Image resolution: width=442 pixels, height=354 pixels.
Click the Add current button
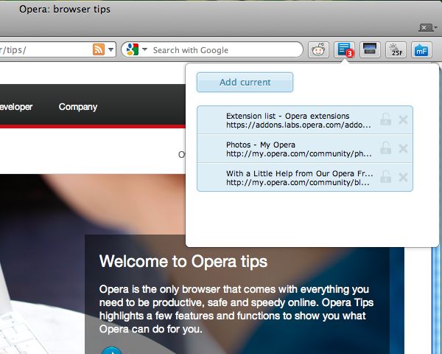click(245, 82)
